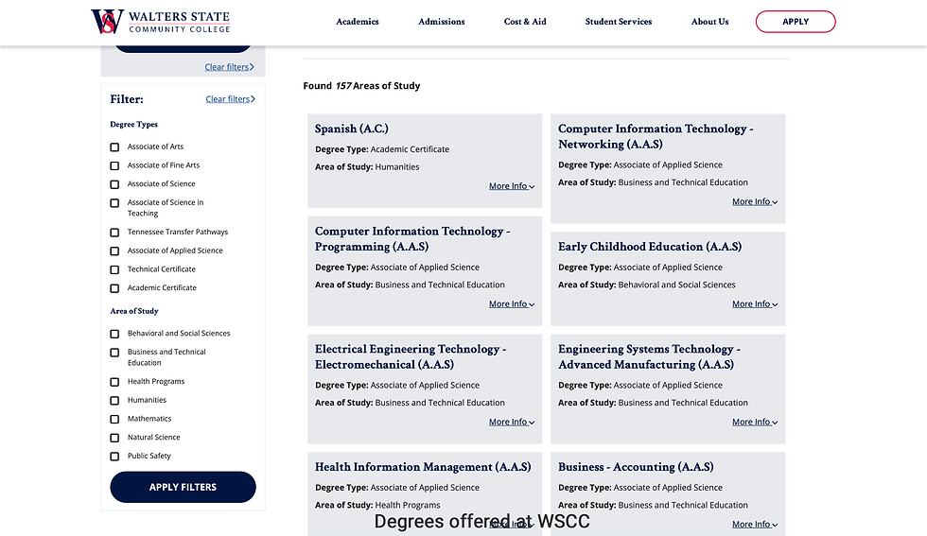
Task: Expand More Info for Early Childhood Education
Action: pos(755,303)
